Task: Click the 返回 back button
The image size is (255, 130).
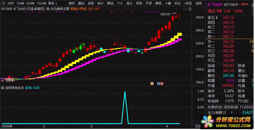Action: tap(198, 3)
